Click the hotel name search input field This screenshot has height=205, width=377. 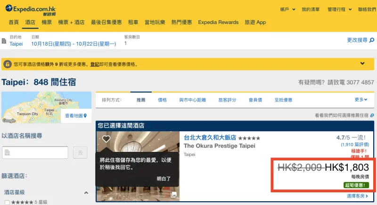point(35,152)
